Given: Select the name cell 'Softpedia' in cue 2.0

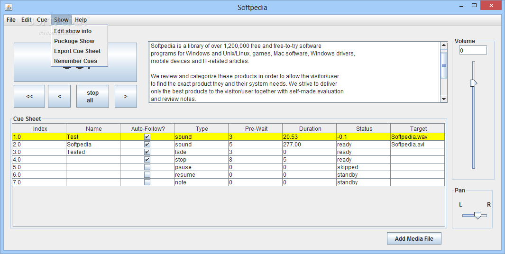Looking at the screenshot, I should click(x=93, y=145).
